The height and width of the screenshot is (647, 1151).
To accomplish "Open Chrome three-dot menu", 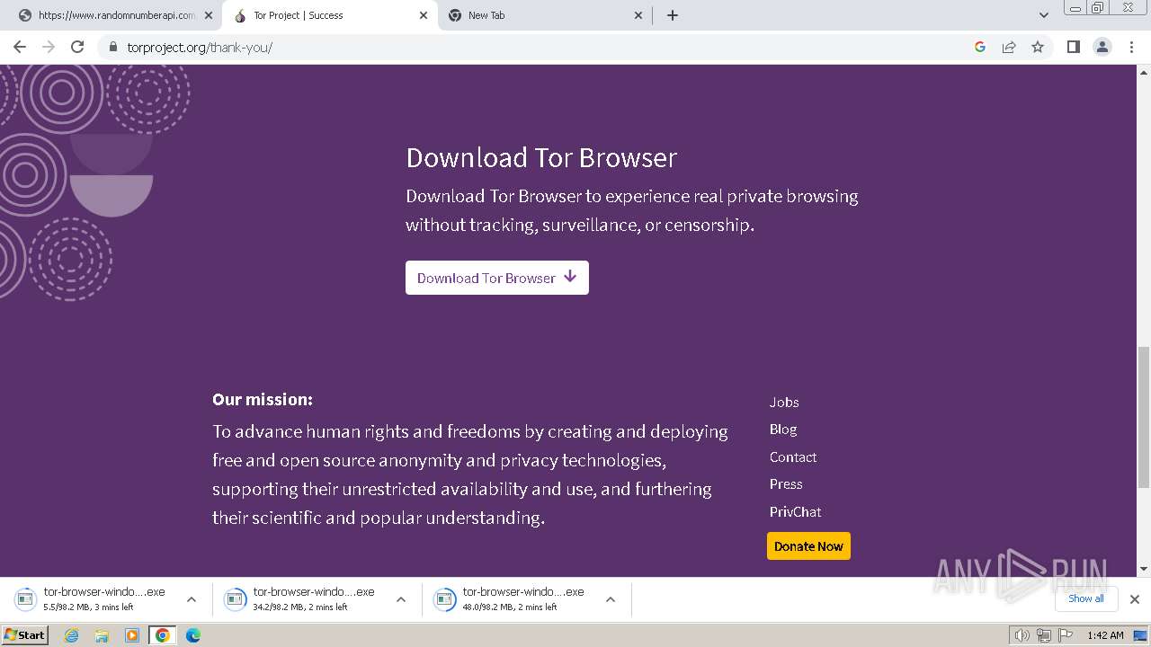I will tap(1132, 47).
